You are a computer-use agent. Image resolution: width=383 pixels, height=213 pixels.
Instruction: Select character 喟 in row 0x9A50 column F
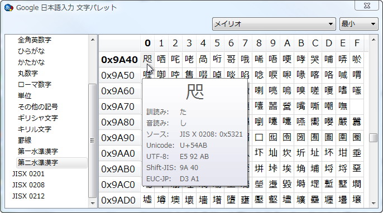[x=357, y=75]
